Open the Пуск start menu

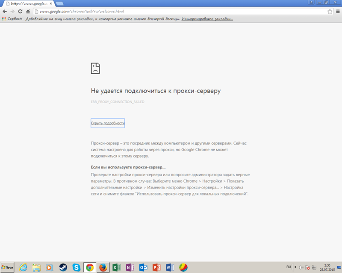click(7, 267)
